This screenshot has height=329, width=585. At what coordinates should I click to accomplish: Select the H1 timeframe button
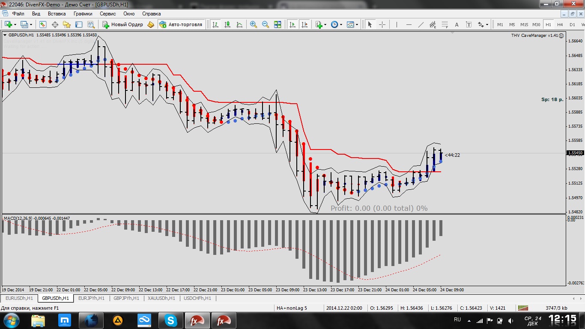[548, 24]
